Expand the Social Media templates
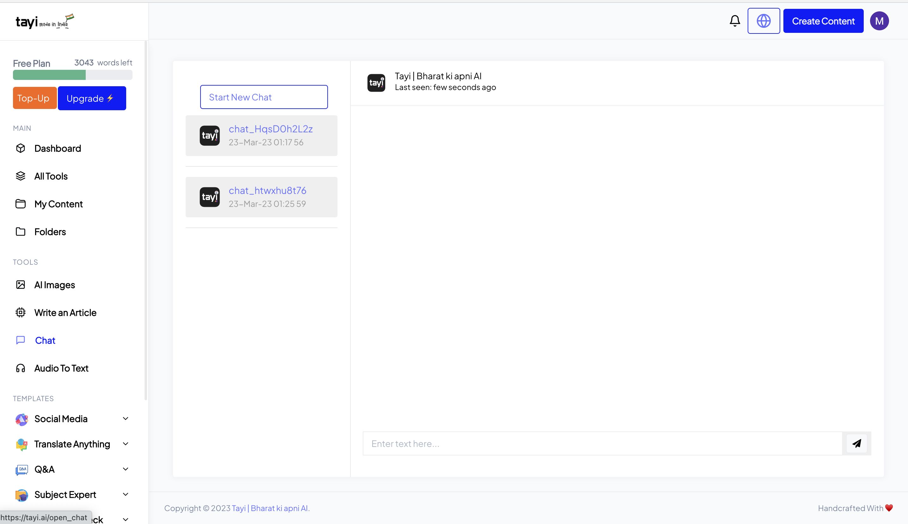 pyautogui.click(x=125, y=419)
